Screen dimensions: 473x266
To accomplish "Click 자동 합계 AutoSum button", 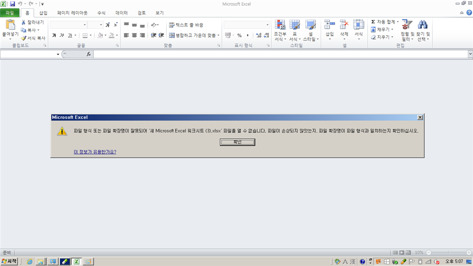I will pyautogui.click(x=382, y=22).
